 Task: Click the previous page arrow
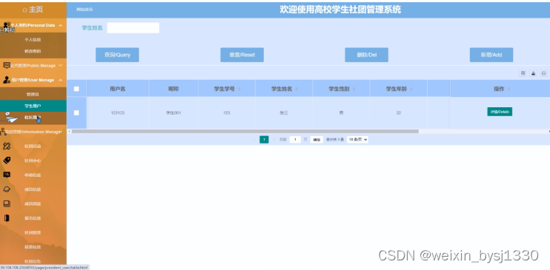pyautogui.click(x=254, y=139)
